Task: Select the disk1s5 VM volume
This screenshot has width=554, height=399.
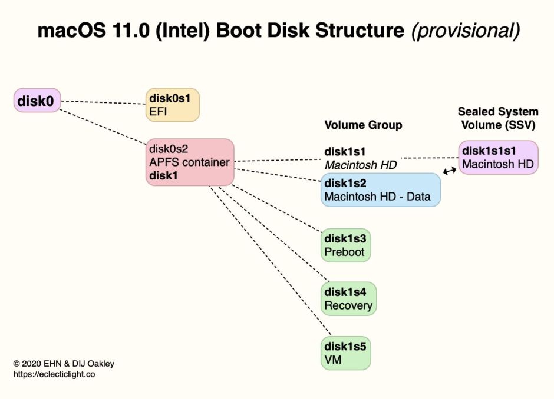Action: click(x=346, y=352)
